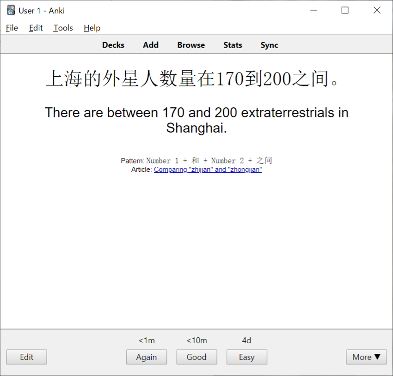This screenshot has height=376, width=393.
Task: Open the Help menu
Action: 92,28
